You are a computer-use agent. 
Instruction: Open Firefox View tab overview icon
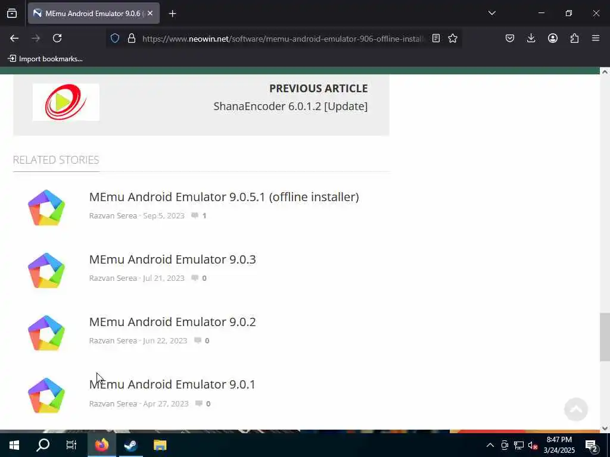click(x=12, y=13)
